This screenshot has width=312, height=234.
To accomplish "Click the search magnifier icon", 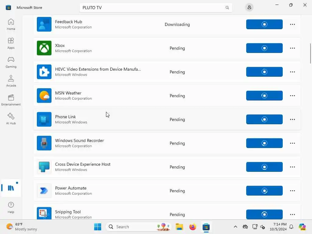I will click(227, 8).
